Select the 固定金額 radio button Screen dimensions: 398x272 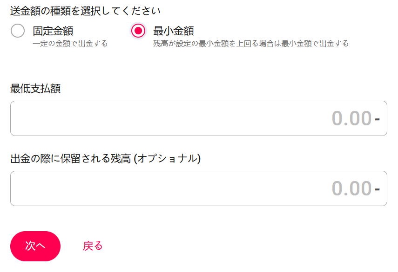[18, 31]
